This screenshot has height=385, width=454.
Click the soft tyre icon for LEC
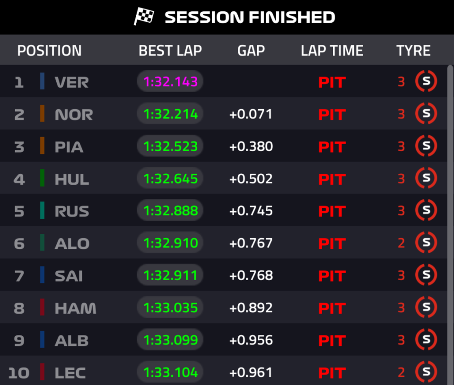(426, 372)
